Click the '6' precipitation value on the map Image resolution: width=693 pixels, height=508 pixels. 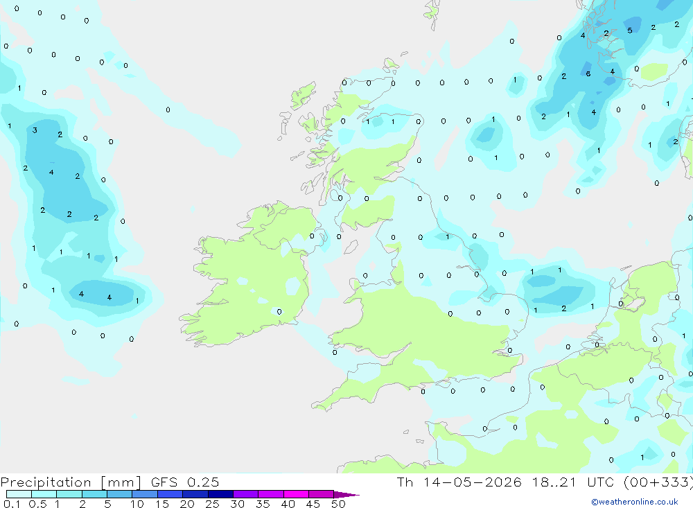(588, 74)
